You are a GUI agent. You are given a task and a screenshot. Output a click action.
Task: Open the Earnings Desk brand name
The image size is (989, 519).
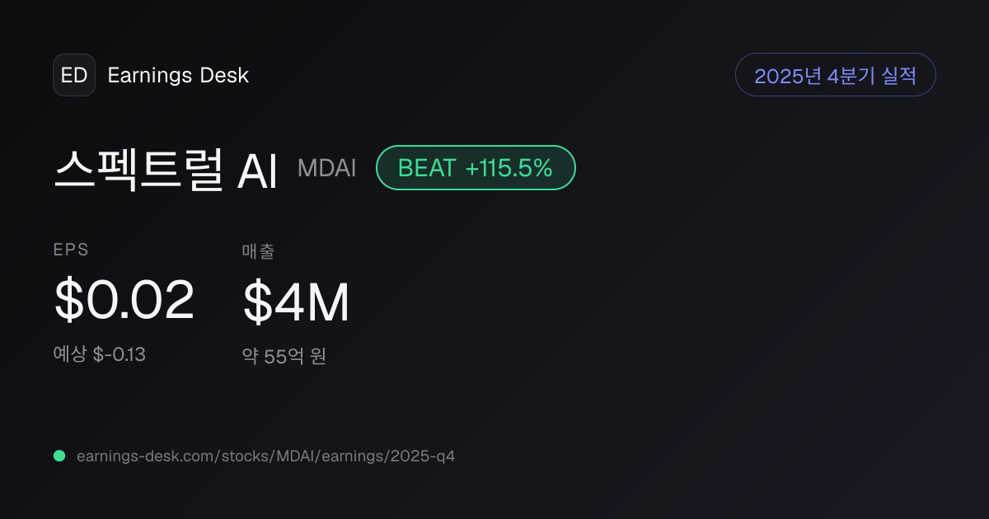click(x=178, y=76)
